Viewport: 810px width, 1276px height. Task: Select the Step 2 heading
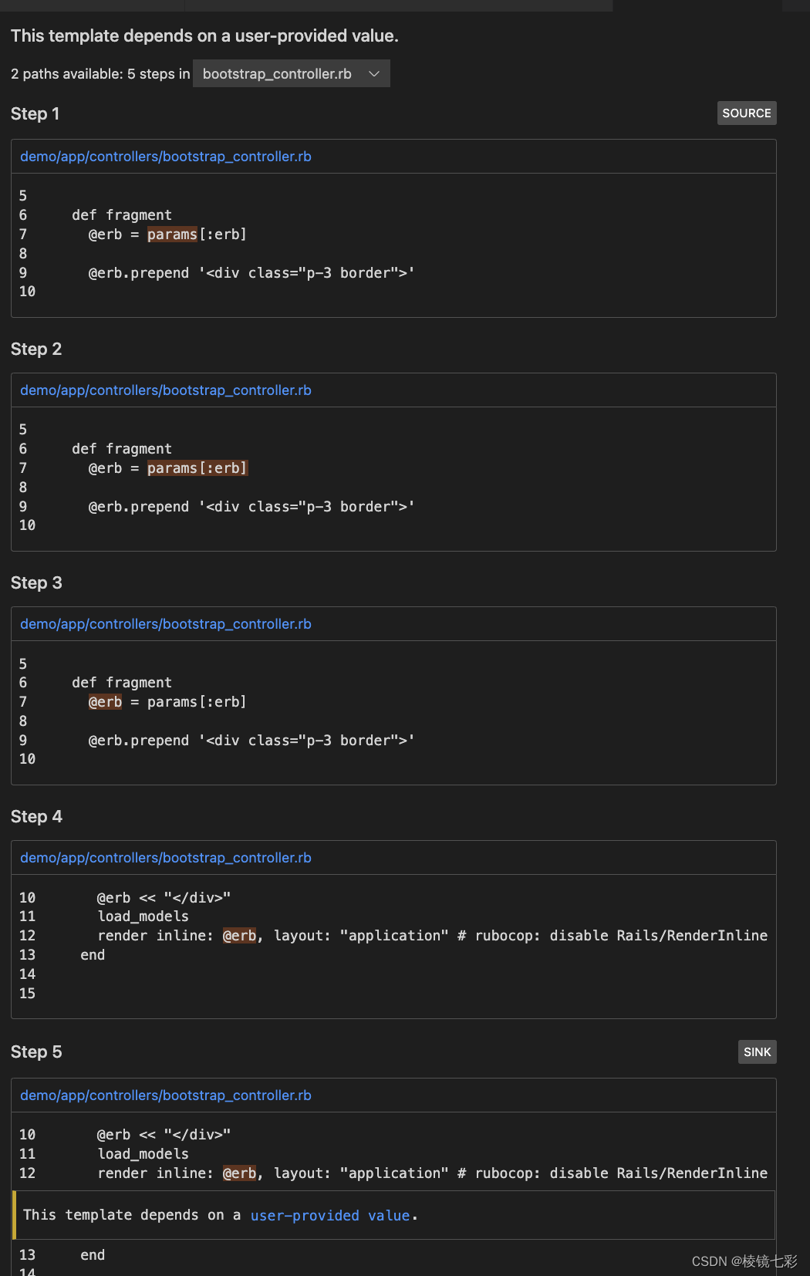pyautogui.click(x=36, y=349)
